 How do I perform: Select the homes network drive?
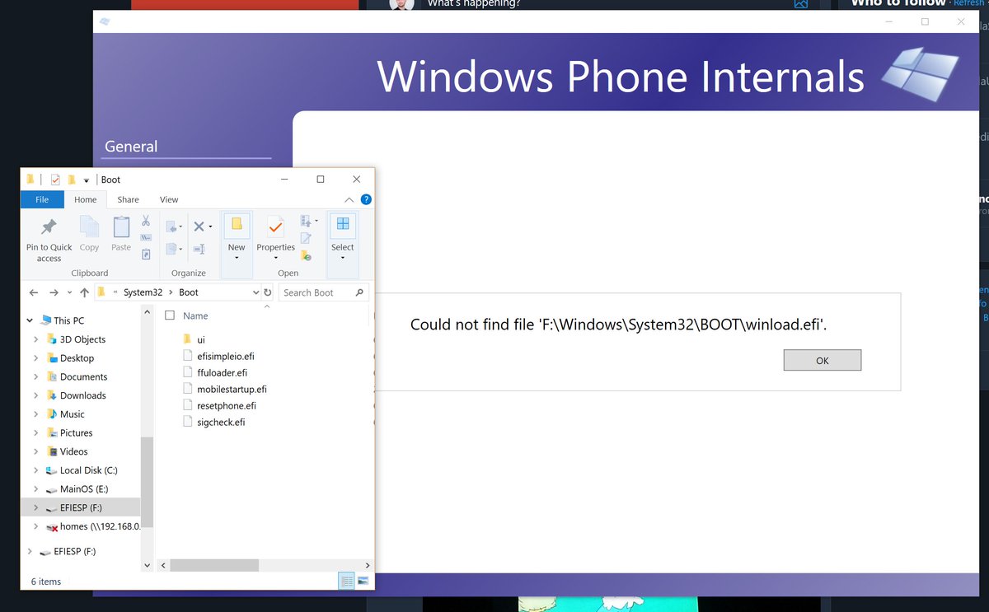95,526
